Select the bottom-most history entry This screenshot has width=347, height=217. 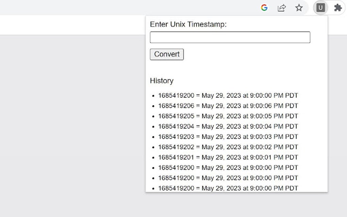click(228, 188)
